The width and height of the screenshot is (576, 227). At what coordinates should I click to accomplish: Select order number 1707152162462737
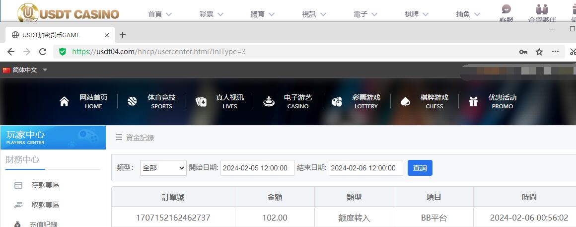[x=173, y=218]
